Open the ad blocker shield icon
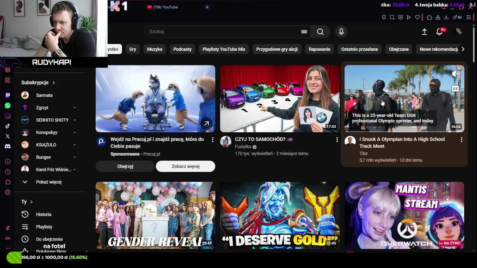Screen dimensions: 477x268 401,17
